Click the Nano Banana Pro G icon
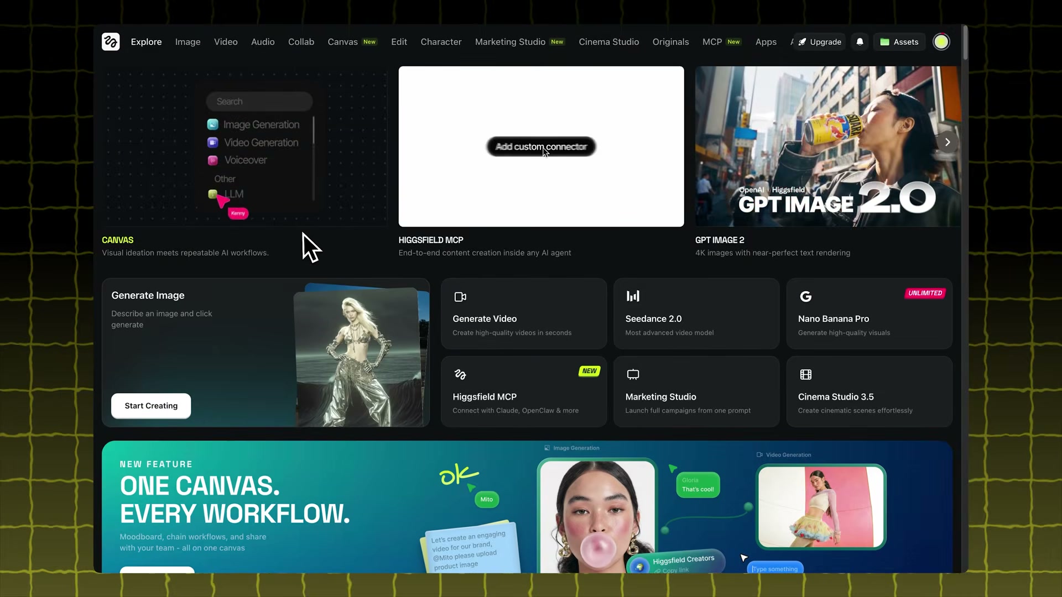This screenshot has width=1062, height=597. coord(806,297)
